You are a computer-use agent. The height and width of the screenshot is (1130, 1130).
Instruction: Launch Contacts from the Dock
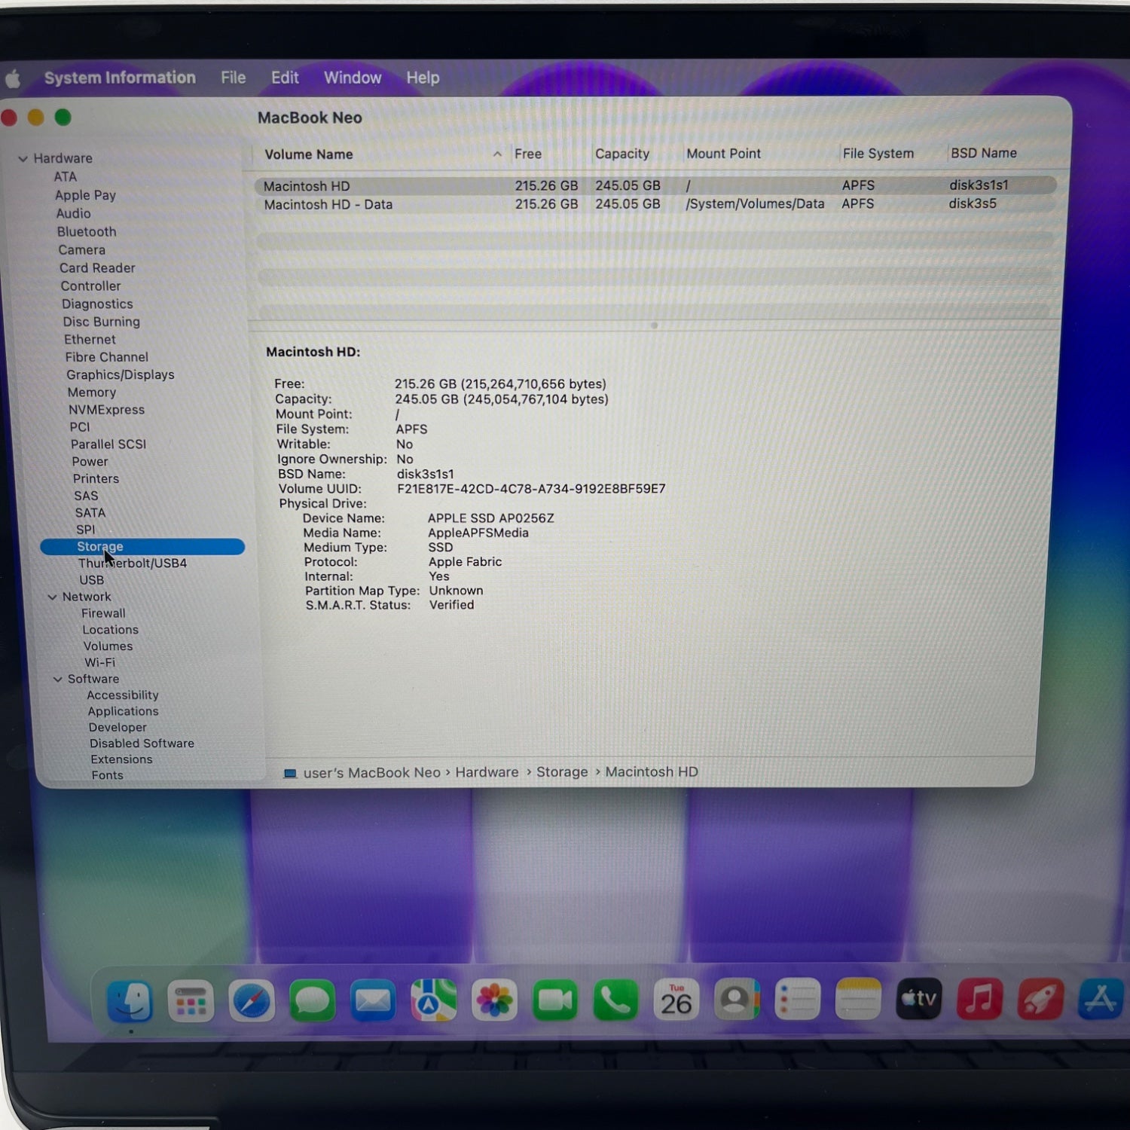(737, 1000)
